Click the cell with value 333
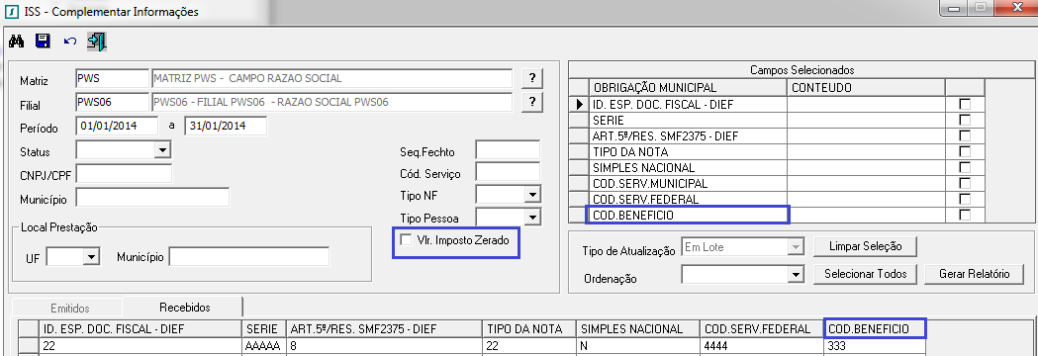Screen dimensions: 1038x356 coord(875,345)
